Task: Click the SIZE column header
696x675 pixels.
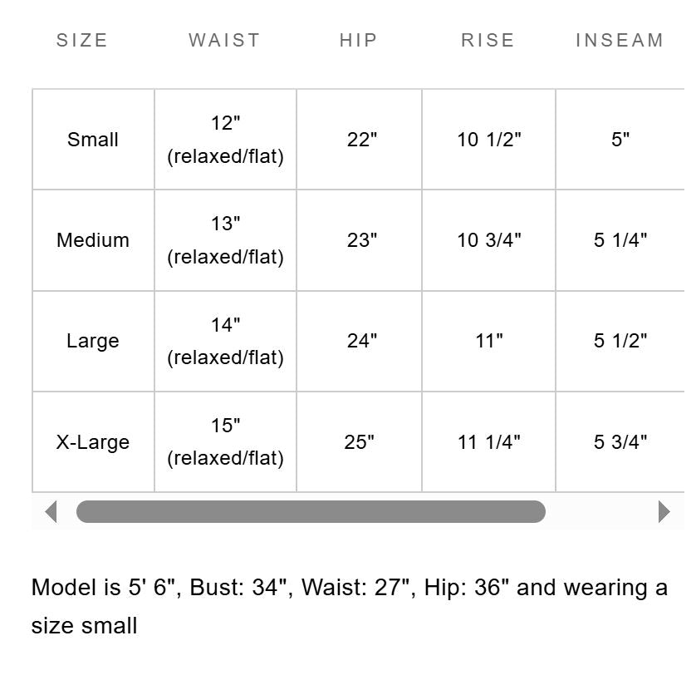Action: coord(82,40)
